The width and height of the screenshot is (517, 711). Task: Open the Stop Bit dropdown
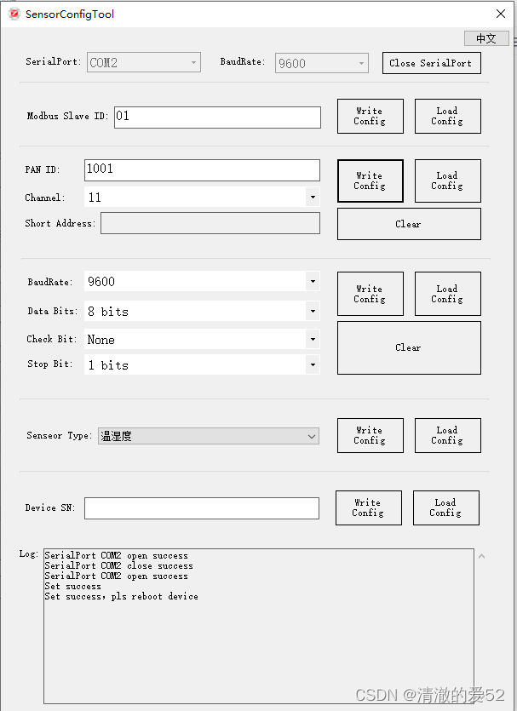[202, 364]
